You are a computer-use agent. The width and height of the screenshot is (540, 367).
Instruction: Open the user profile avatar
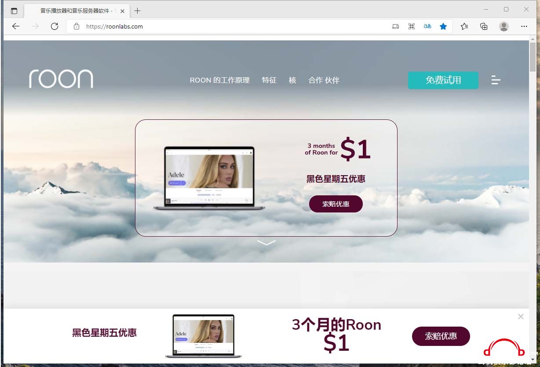pos(504,26)
